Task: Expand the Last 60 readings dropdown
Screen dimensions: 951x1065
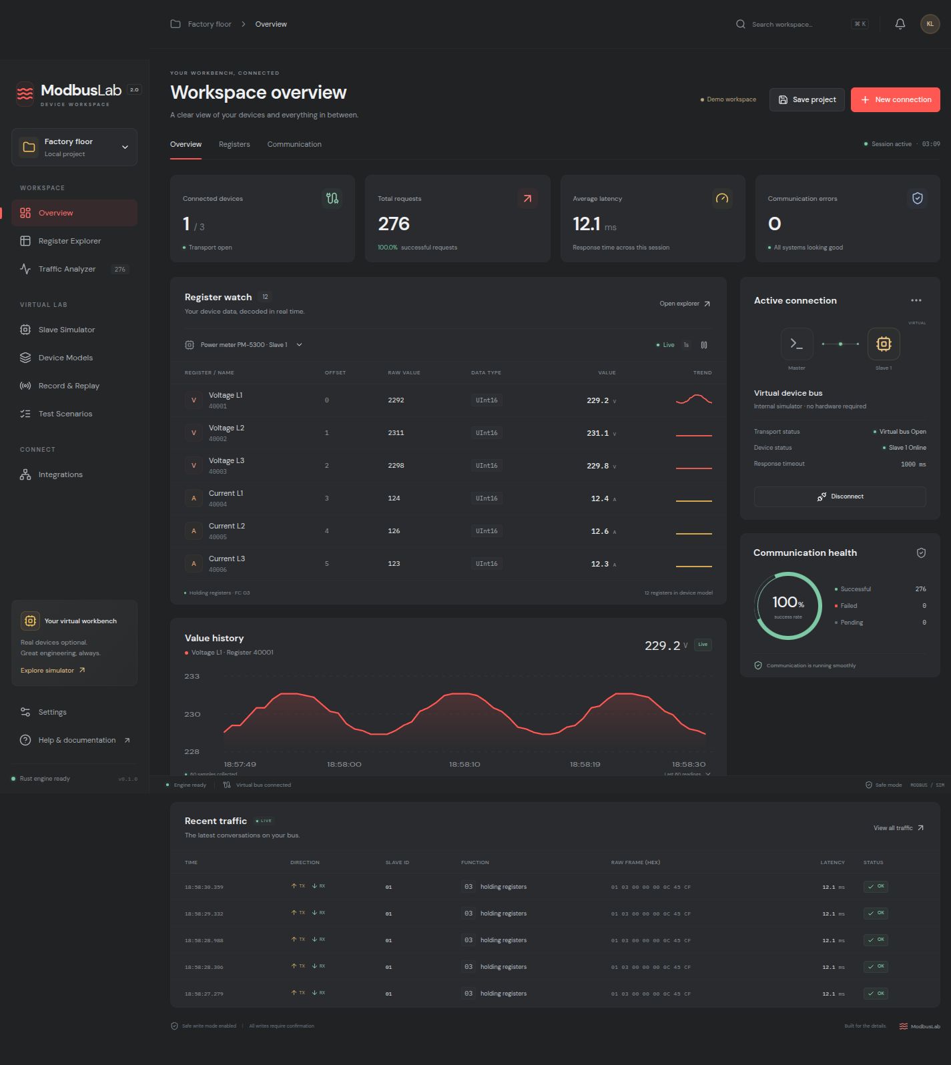Action: 687,774
